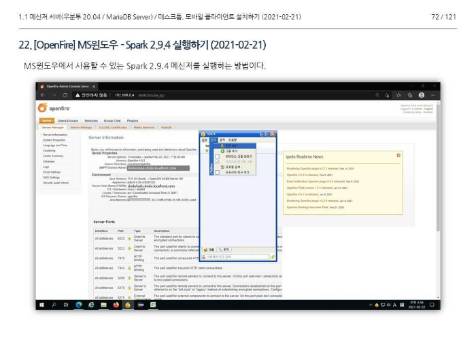Viewport: 476px width, 357px height.
Task: Click the not-secure warning triangle icon
Action: point(78,95)
